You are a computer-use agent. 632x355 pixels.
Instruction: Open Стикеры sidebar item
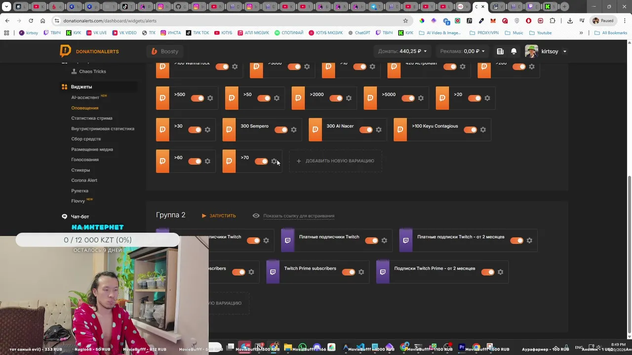point(80,170)
